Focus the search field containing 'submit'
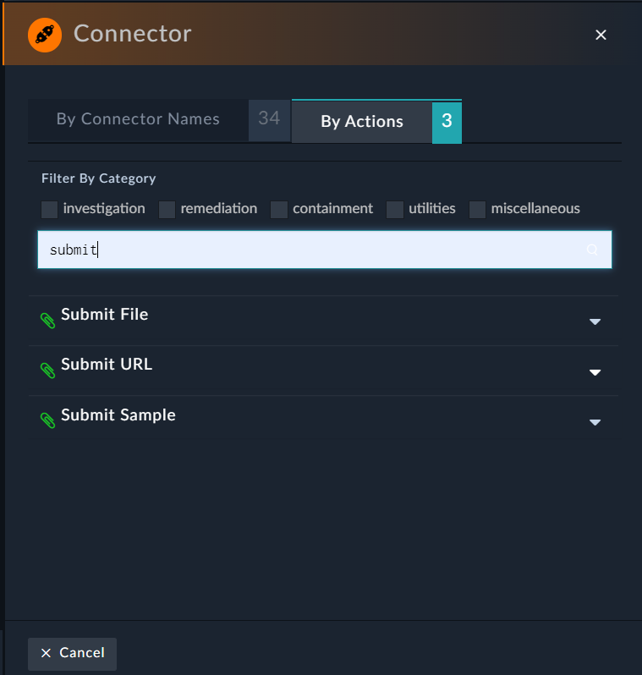Screen dimensions: 642x675 [x=325, y=250]
